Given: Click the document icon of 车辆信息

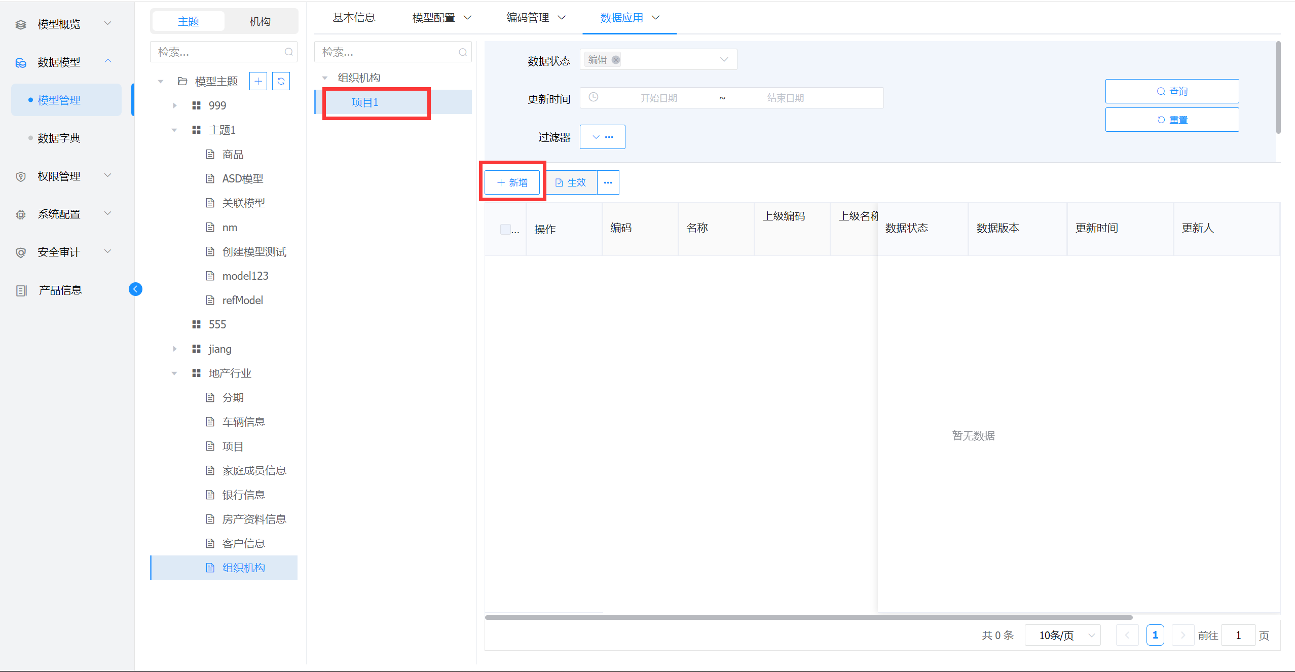Looking at the screenshot, I should 210,422.
